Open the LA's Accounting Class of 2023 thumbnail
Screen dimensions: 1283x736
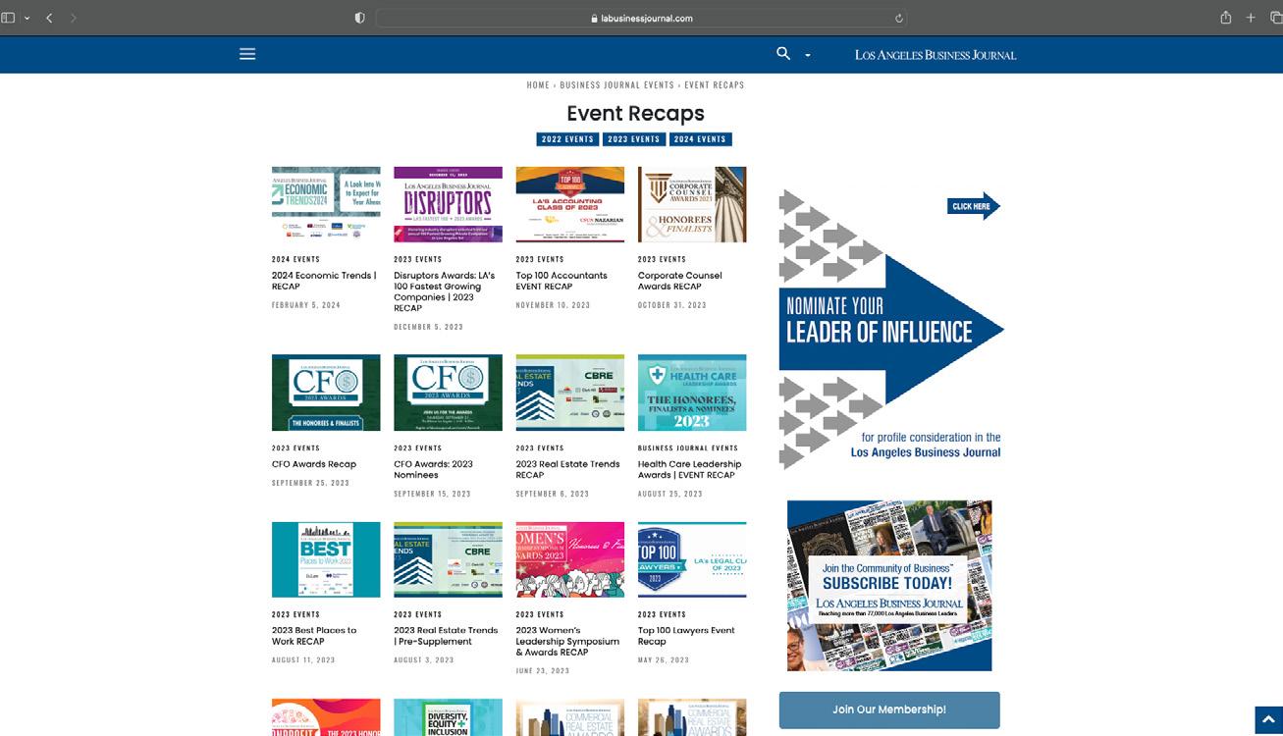[x=570, y=204]
